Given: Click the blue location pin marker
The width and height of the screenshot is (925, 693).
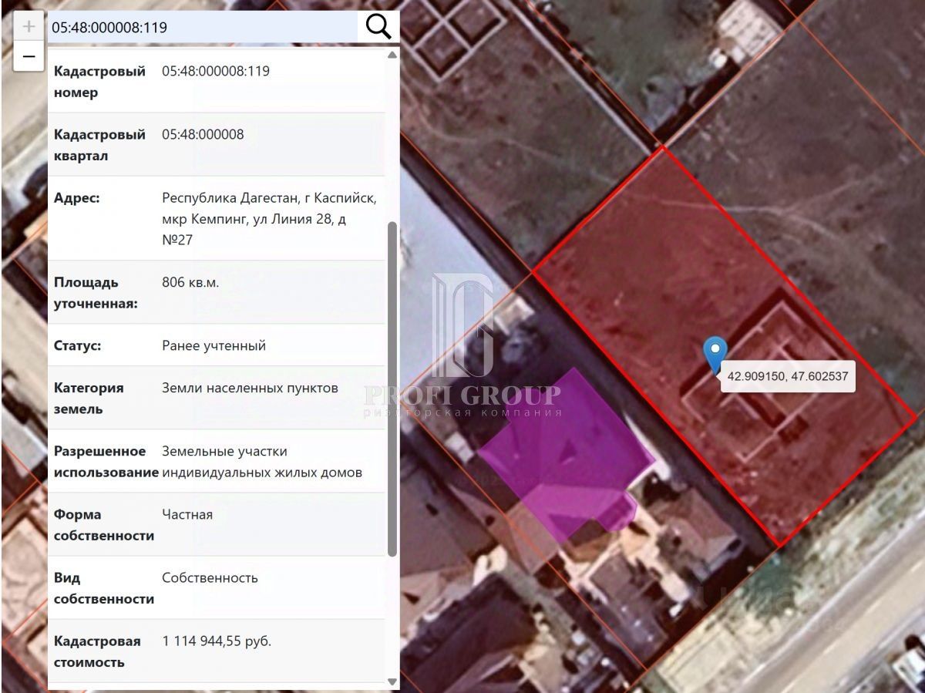Looking at the screenshot, I should (715, 355).
